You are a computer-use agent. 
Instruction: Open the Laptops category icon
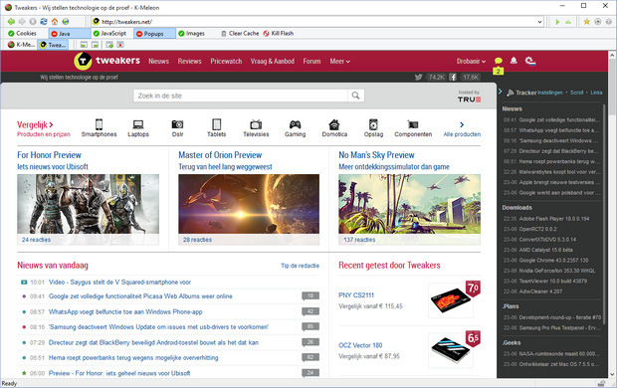(138, 124)
